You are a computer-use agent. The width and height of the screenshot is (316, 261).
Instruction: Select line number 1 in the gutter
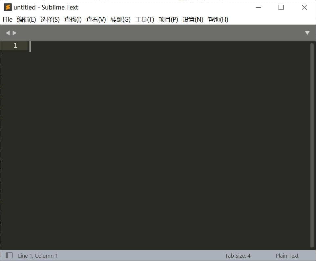[x=15, y=46]
